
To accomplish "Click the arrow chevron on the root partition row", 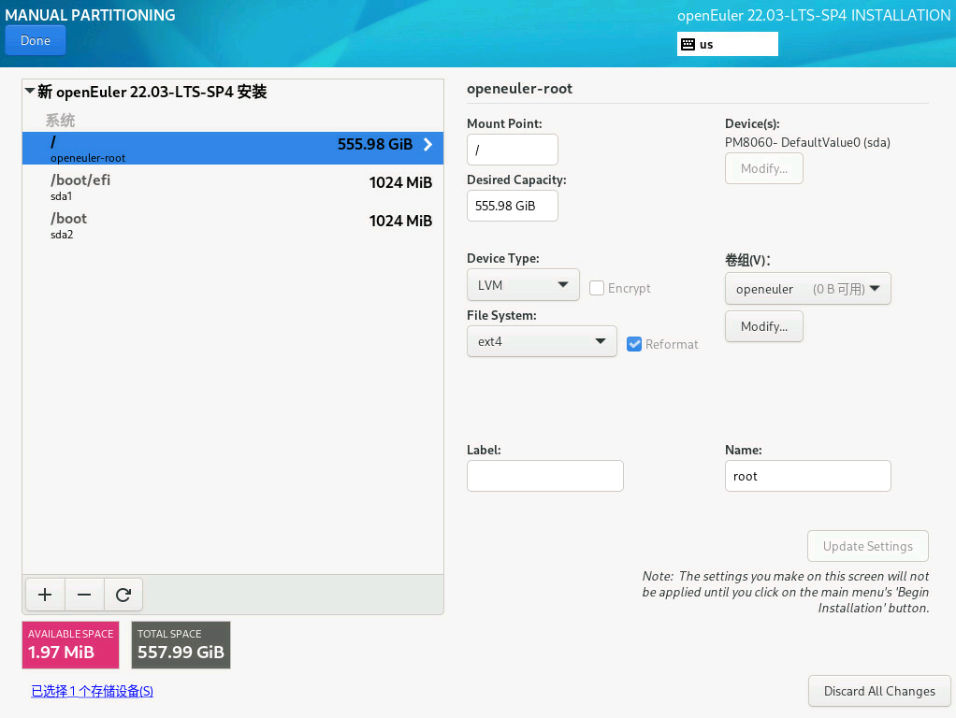I will pos(428,145).
